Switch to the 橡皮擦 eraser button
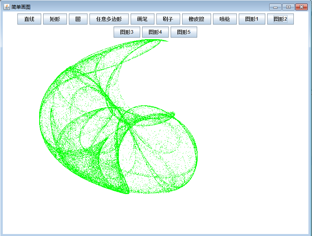 pyautogui.click(x=196, y=19)
